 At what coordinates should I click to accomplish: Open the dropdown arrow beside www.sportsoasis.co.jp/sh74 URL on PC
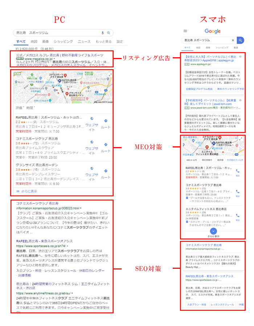tap(67, 246)
